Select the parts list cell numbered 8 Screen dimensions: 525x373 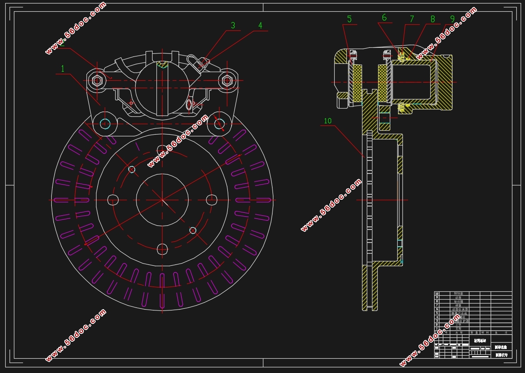[437, 301]
